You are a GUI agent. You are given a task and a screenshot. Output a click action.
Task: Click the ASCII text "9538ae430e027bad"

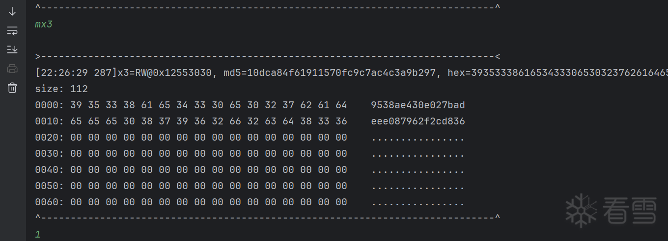[x=417, y=105]
